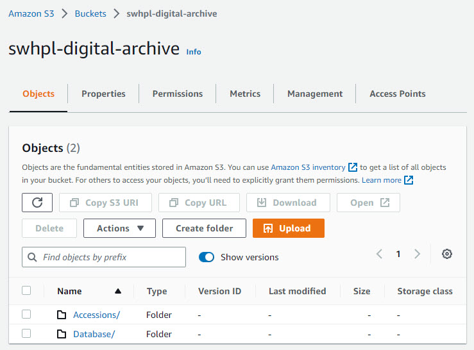Go to Amazon S3 breadcrumb link
474x350 pixels.
[x=31, y=13]
